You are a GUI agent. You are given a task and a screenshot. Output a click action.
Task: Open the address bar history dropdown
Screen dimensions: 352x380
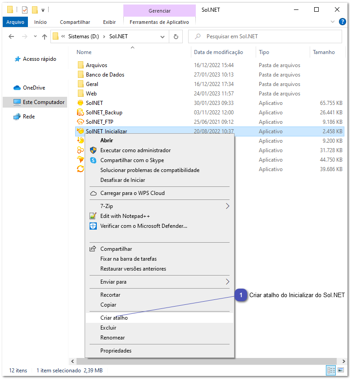tap(162, 37)
